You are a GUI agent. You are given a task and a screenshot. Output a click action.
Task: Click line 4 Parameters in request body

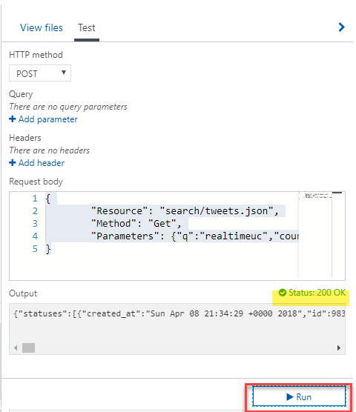pyautogui.click(x=194, y=236)
